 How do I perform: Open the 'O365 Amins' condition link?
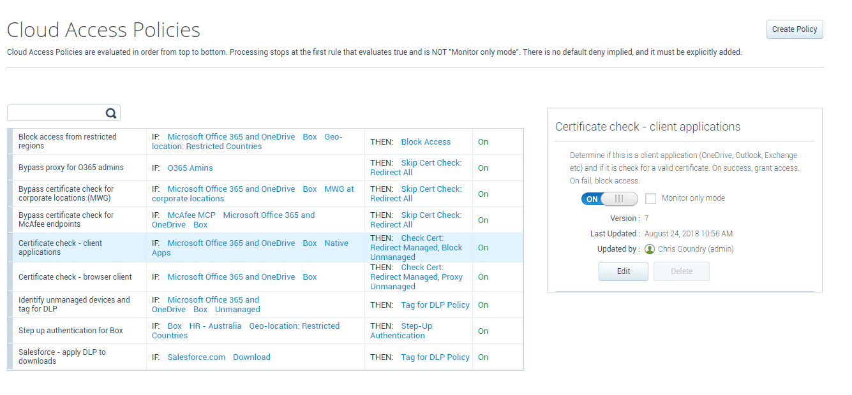click(x=190, y=168)
